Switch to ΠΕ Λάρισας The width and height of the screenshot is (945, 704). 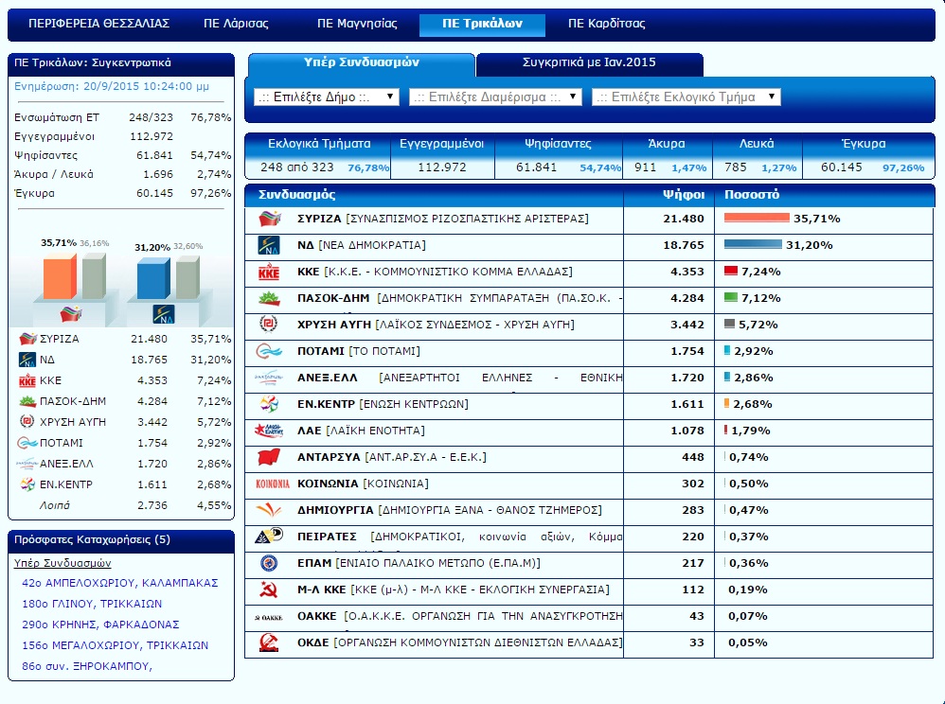(237, 24)
